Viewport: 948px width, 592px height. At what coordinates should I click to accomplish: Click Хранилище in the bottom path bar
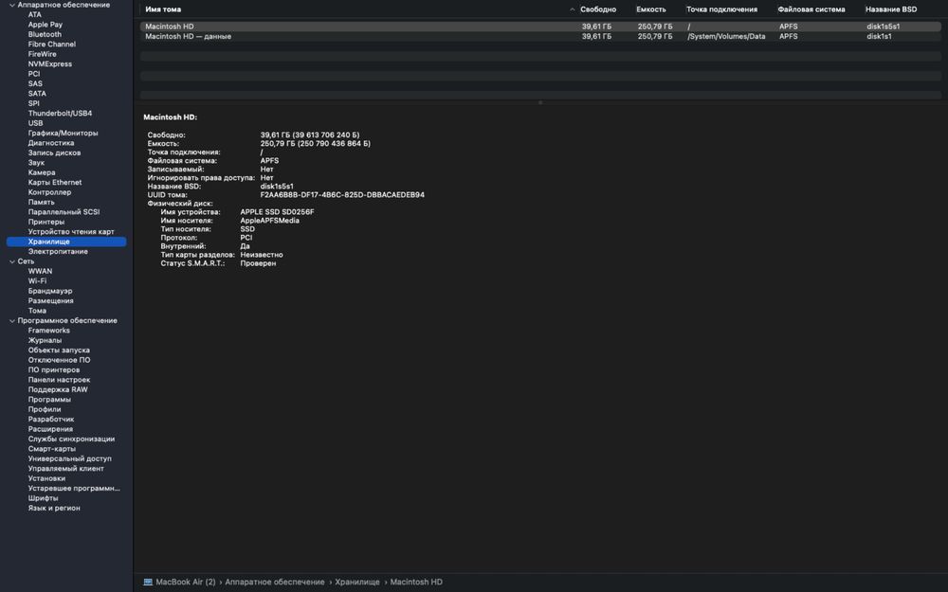(x=357, y=582)
